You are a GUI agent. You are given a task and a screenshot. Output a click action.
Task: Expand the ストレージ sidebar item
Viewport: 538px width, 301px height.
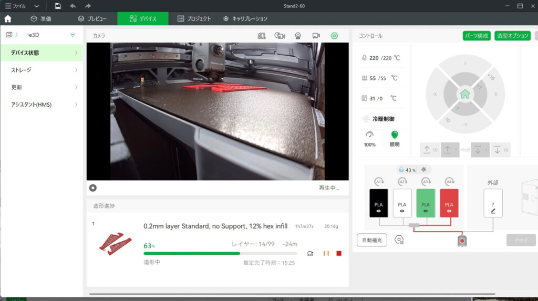tap(42, 70)
